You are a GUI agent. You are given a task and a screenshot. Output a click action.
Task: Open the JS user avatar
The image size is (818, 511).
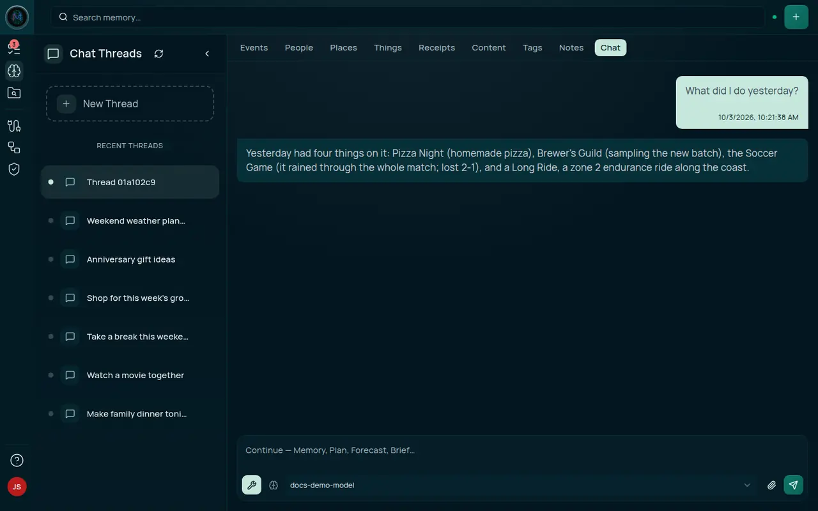pos(17,487)
